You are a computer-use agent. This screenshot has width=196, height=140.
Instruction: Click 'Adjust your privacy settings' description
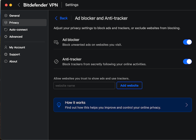coord(117,28)
